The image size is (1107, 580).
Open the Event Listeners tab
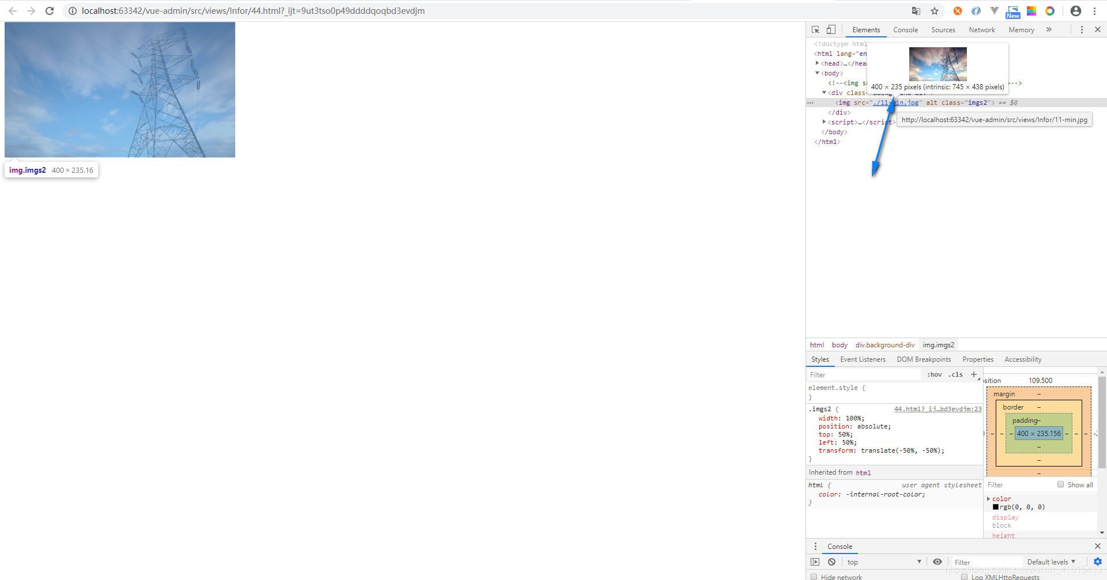point(863,359)
